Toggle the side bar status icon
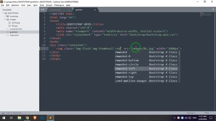The width and height of the screenshot is (216, 121). point(3,113)
